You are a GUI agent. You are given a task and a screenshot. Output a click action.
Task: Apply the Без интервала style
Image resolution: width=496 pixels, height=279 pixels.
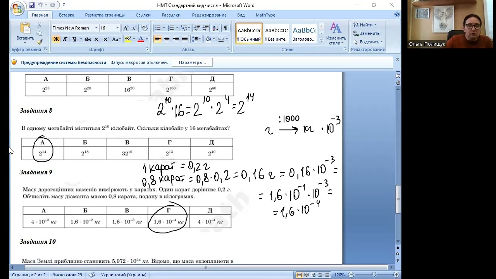click(x=277, y=33)
